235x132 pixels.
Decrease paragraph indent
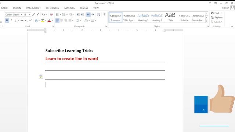pyautogui.click(x=78, y=14)
